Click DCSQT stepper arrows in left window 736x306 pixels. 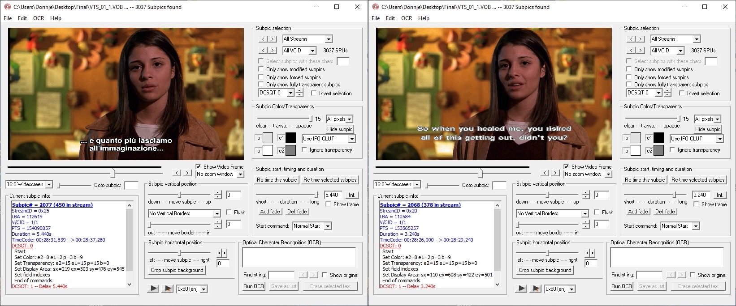(x=299, y=93)
